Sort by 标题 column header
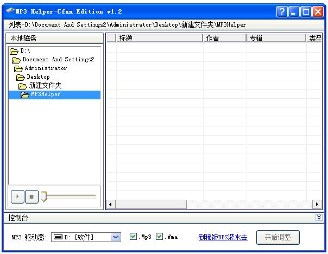This screenshot has width=328, height=254. click(157, 38)
